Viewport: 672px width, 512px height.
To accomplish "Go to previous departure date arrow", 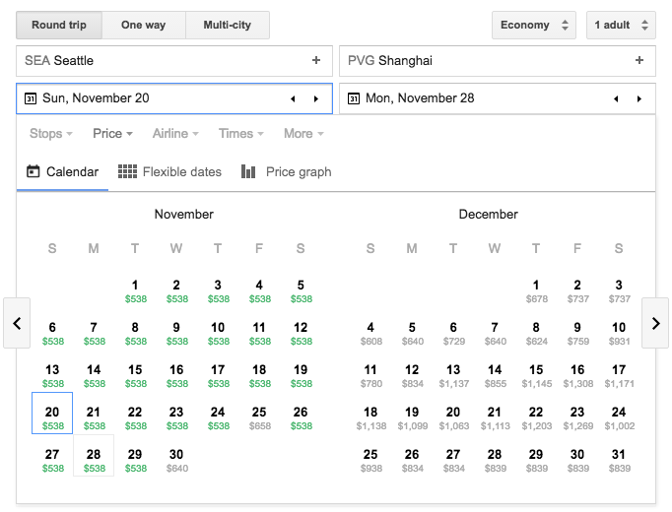I will pos(294,98).
